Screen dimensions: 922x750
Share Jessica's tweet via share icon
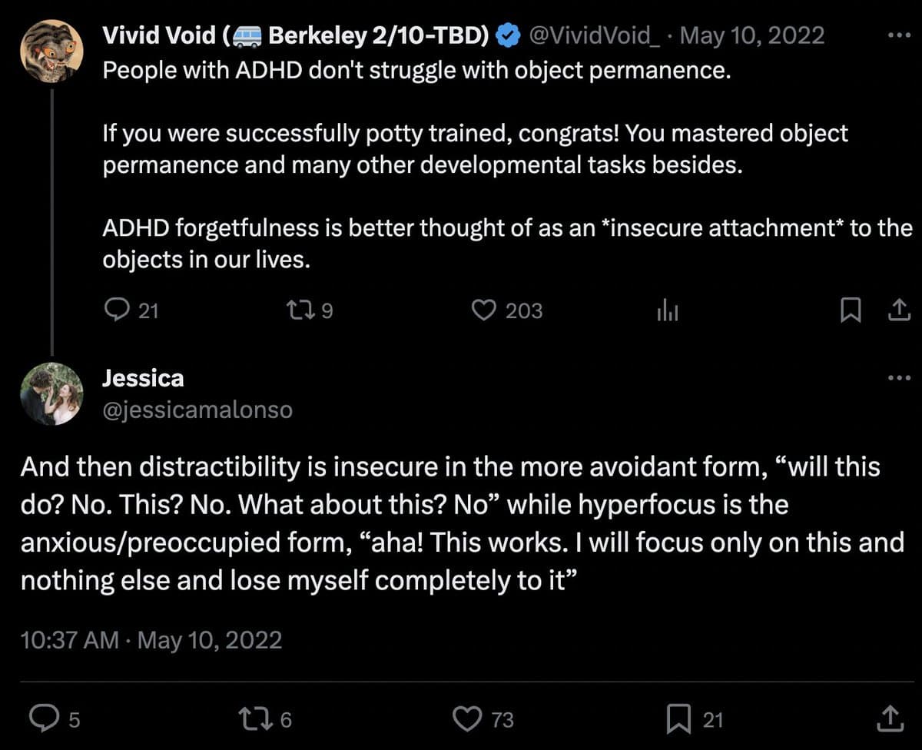890,719
